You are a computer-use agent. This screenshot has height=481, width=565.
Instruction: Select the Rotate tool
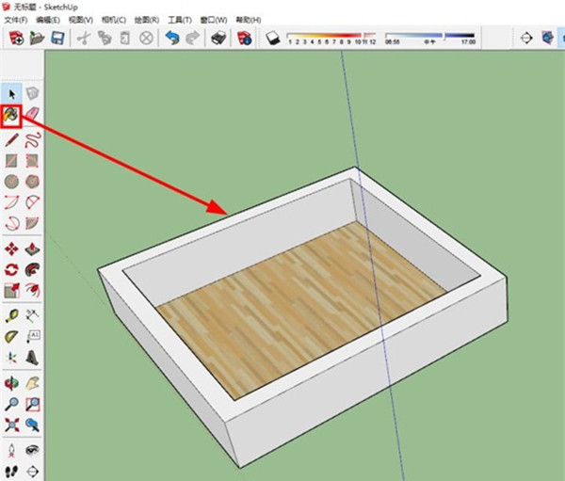coord(11,269)
